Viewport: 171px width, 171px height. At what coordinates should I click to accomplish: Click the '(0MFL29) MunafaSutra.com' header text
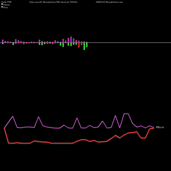click(x=109, y=2)
